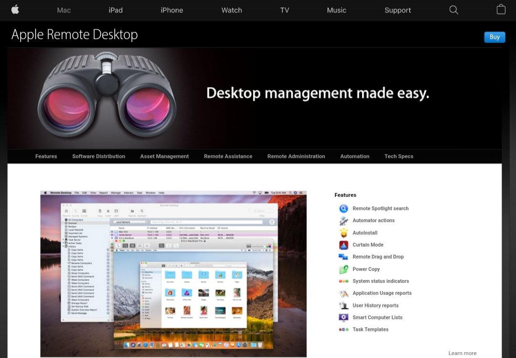Open the search magnifier icon
This screenshot has height=358, width=516.
click(453, 10)
